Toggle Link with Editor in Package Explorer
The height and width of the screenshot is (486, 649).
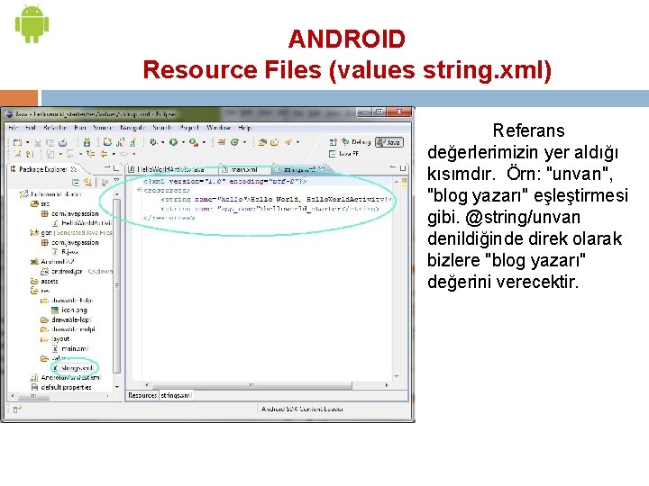[87, 182]
